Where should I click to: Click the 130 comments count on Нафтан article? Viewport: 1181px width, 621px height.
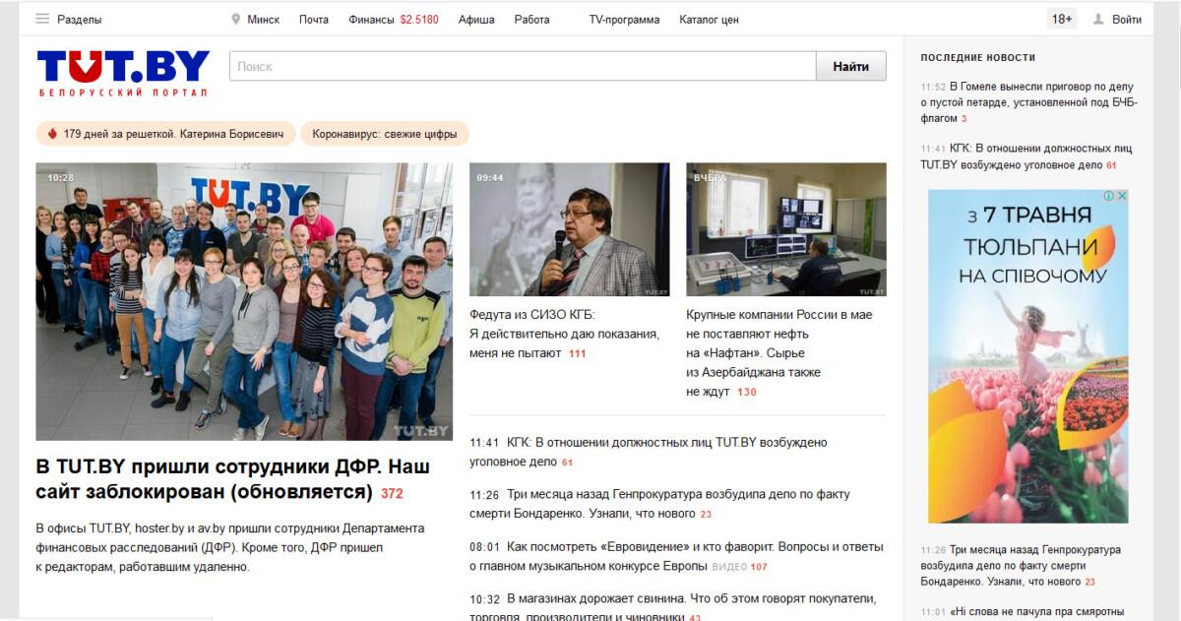click(746, 393)
